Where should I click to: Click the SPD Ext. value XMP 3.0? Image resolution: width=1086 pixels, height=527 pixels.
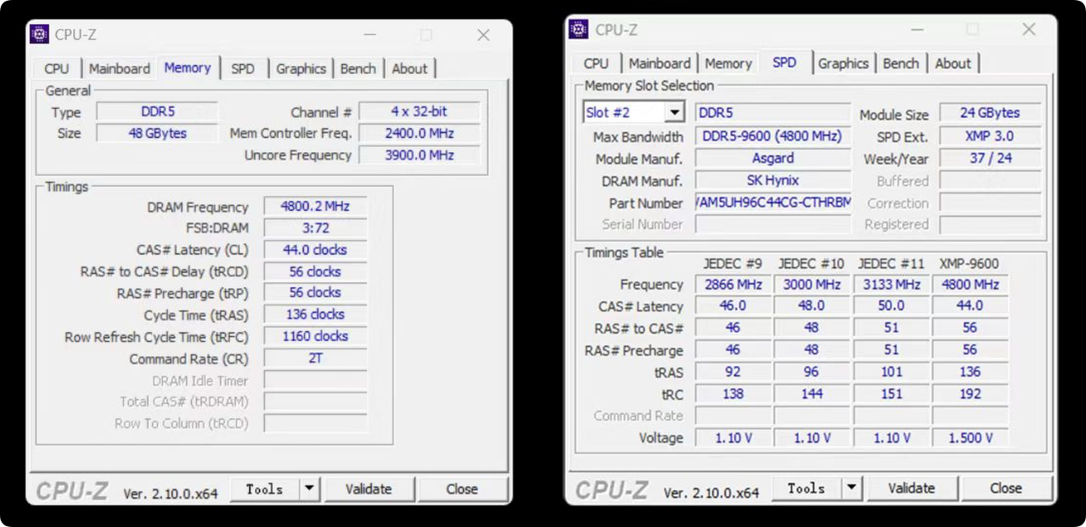click(990, 136)
